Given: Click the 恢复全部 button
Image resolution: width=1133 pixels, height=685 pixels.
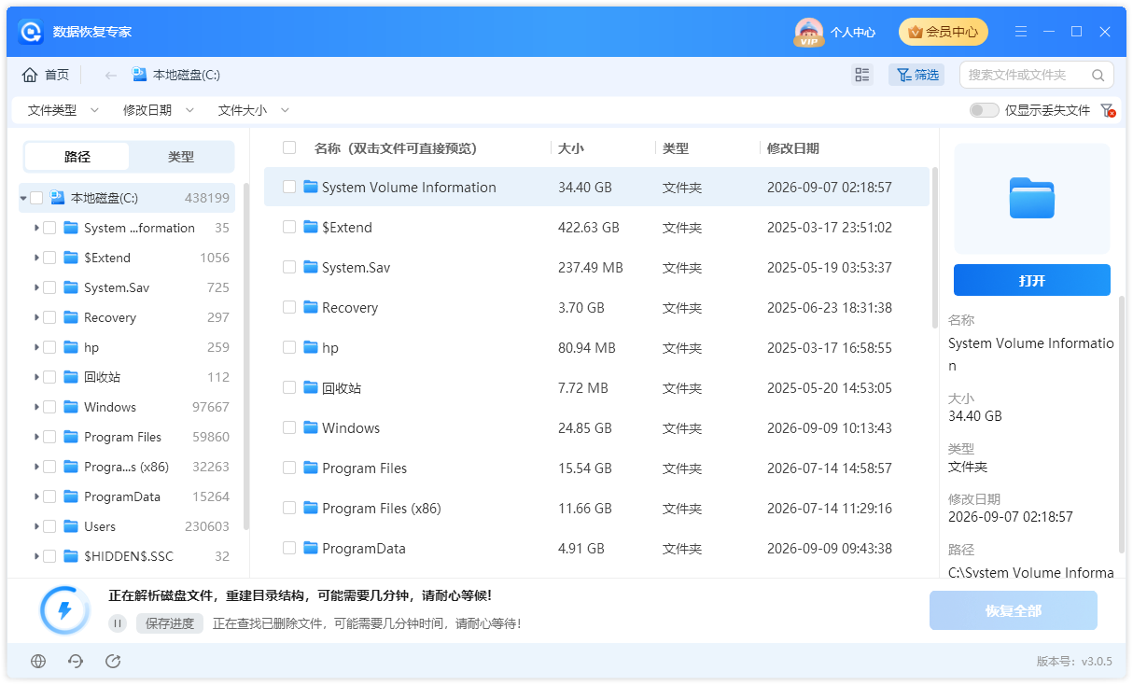Looking at the screenshot, I should tap(1014, 610).
